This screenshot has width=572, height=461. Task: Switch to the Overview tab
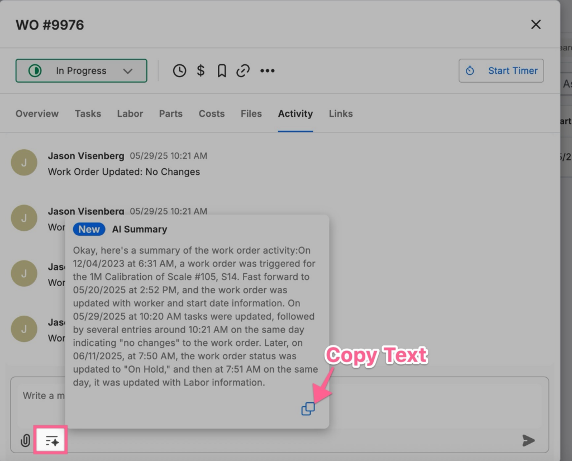pos(37,113)
